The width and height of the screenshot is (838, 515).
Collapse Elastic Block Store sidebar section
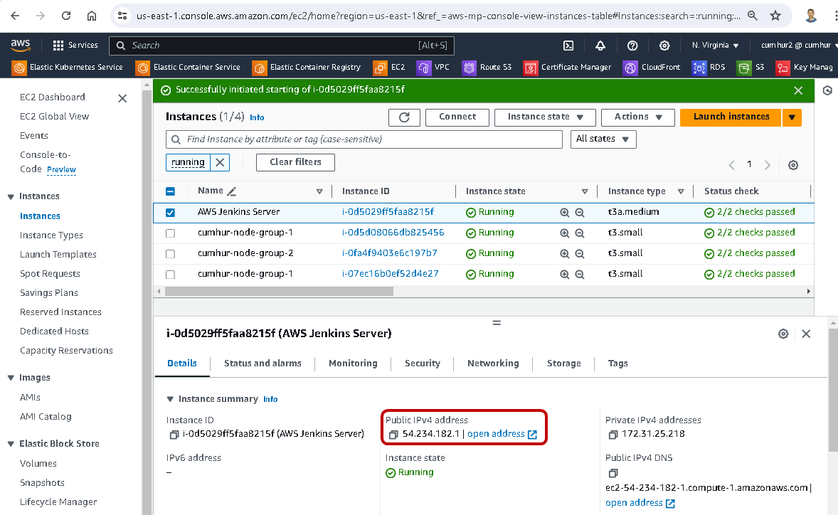coord(11,444)
